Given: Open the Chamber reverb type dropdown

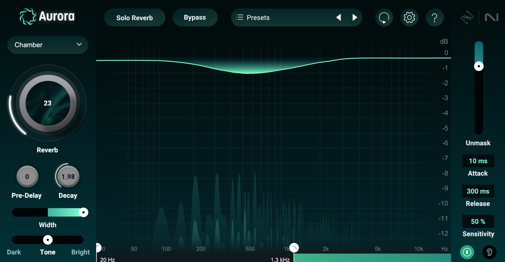Looking at the screenshot, I should (x=48, y=45).
